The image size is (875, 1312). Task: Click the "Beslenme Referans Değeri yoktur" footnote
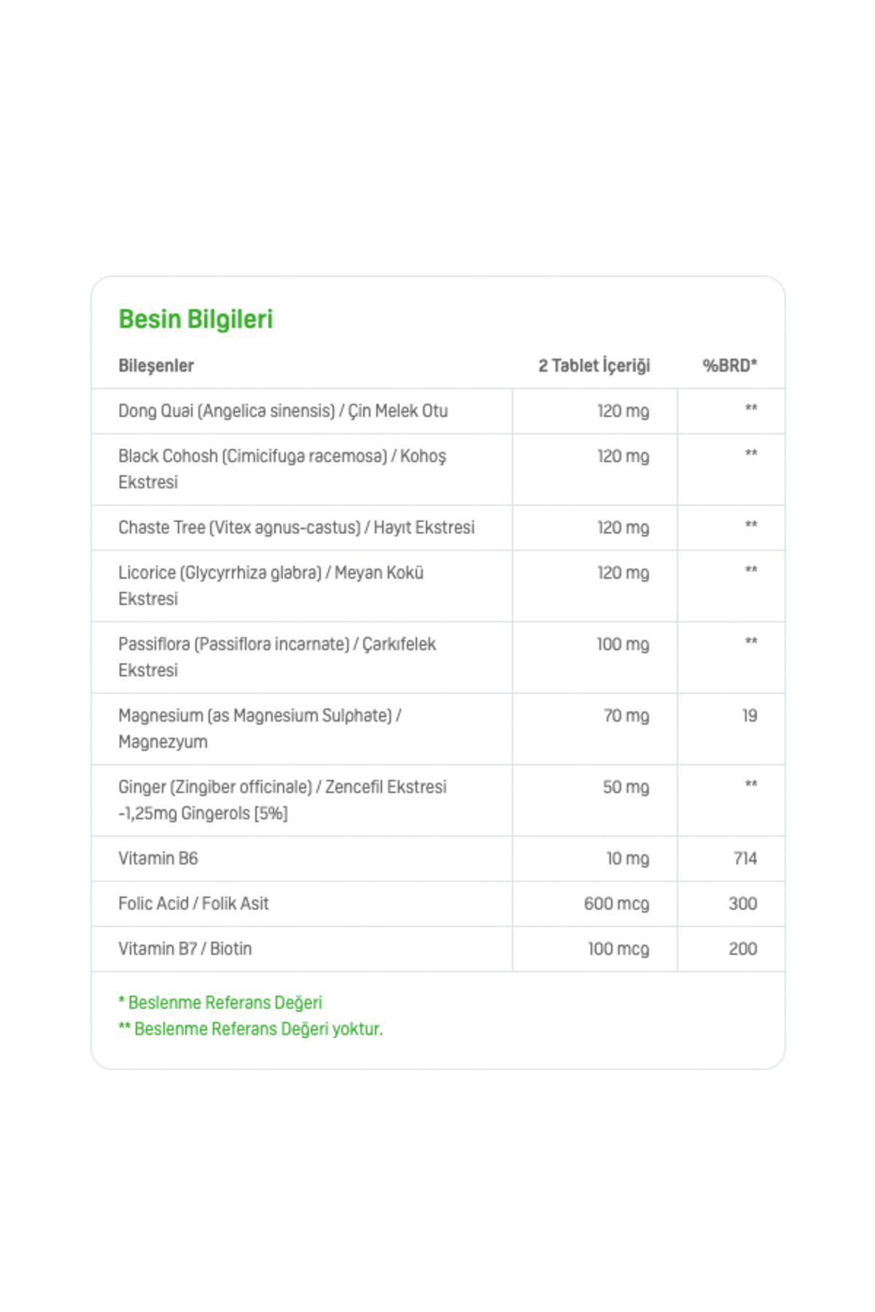[x=251, y=1029]
